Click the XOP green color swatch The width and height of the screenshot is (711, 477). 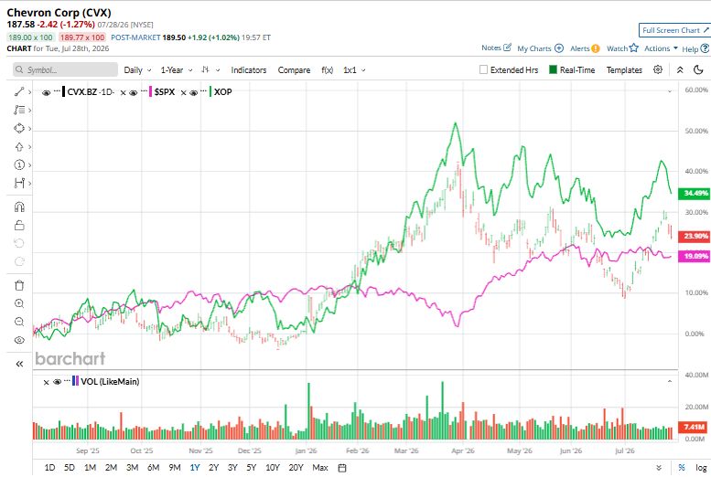[210, 92]
